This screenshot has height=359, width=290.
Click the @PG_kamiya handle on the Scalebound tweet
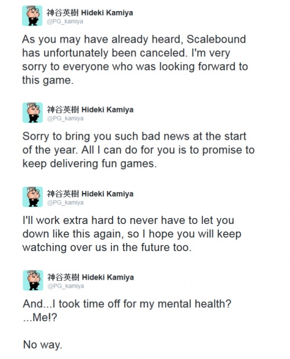(x=65, y=21)
